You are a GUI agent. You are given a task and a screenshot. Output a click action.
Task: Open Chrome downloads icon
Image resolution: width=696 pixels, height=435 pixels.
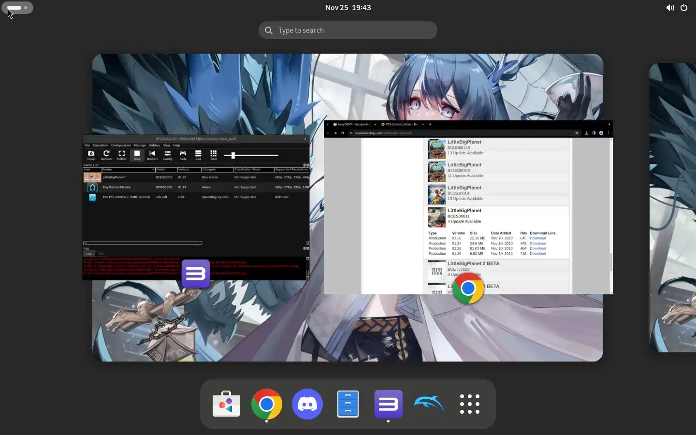587,133
